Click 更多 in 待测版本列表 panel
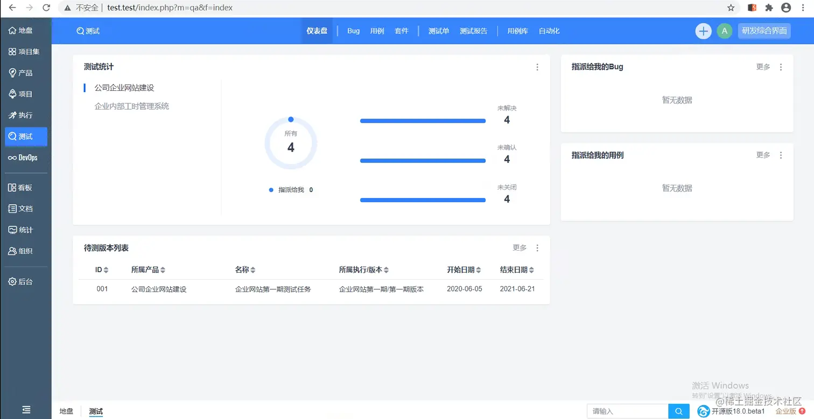Viewport: 814px width, 419px height. click(520, 248)
